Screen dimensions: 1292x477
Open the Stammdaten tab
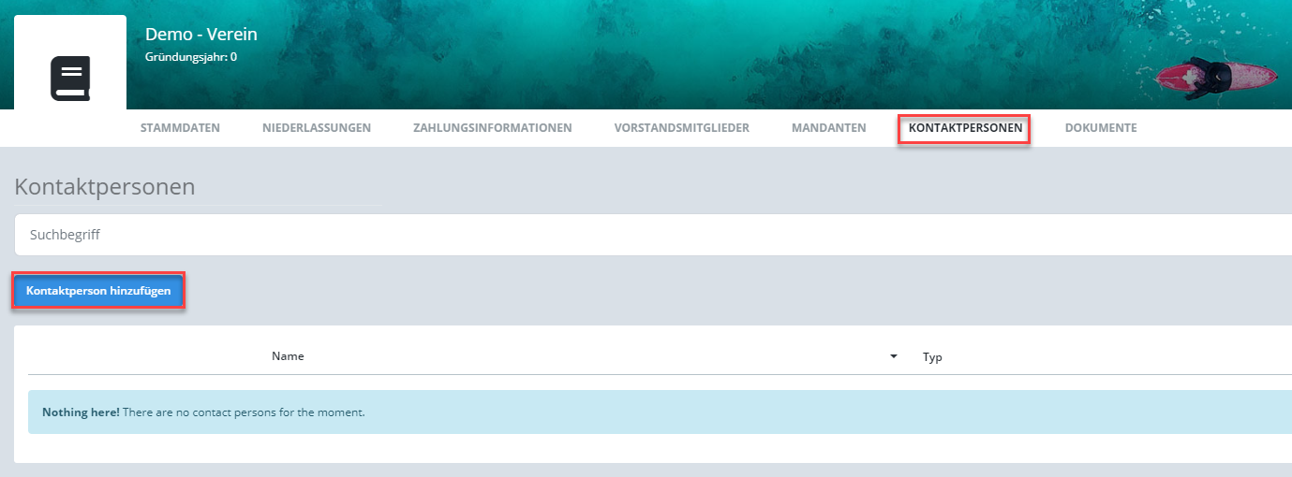click(180, 128)
